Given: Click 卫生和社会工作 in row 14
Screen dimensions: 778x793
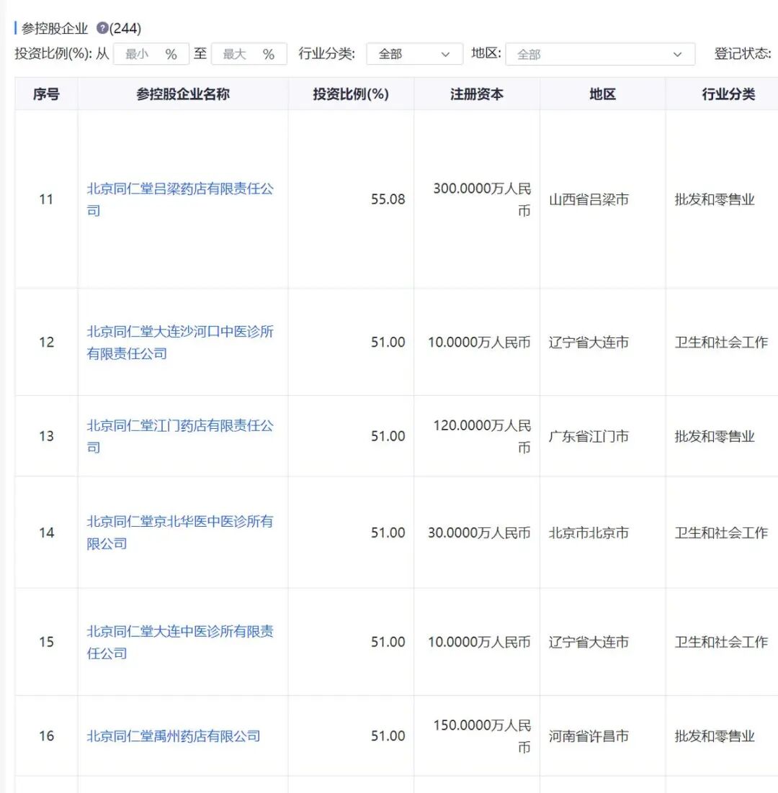Looking at the screenshot, I should tap(721, 533).
